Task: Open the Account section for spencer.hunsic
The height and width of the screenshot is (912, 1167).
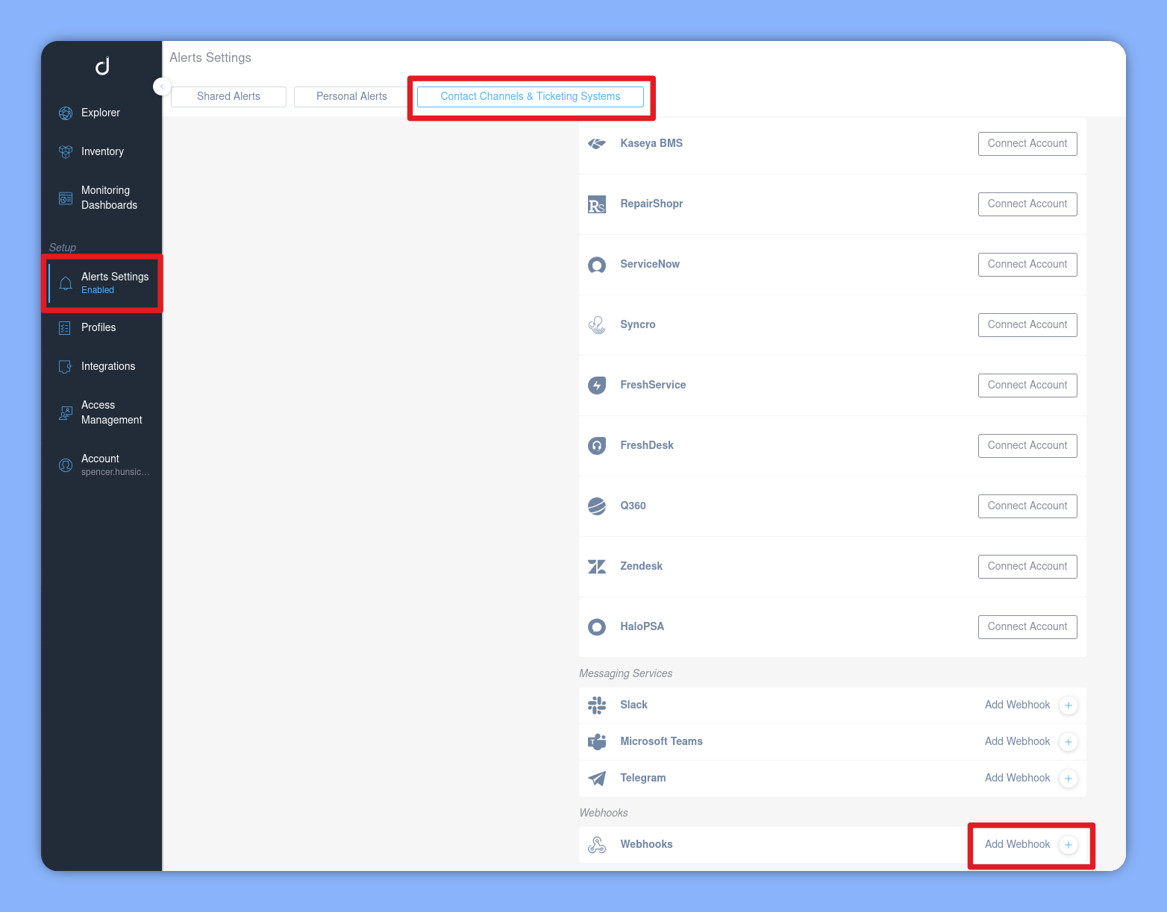Action: coord(99,465)
